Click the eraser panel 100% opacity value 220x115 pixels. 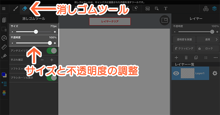(53, 37)
